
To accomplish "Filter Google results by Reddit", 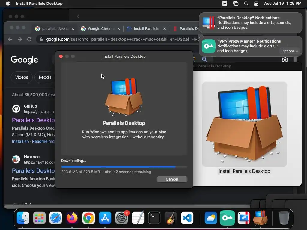I will tap(45, 77).
